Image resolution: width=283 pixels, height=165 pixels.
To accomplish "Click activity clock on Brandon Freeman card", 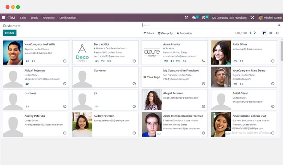I will coord(204,133).
